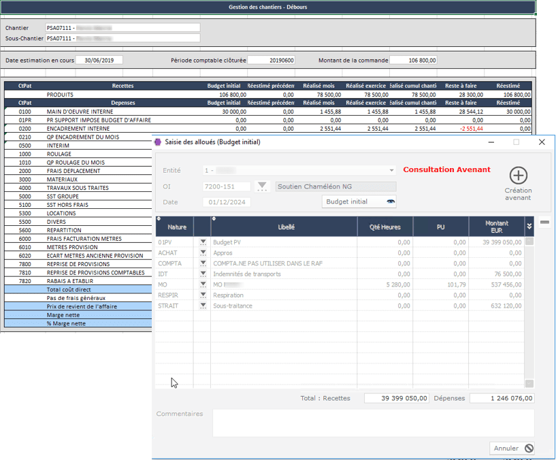Click the ellipsis icon below the OI selector
Viewport: 556px width, 460px height.
[262, 189]
